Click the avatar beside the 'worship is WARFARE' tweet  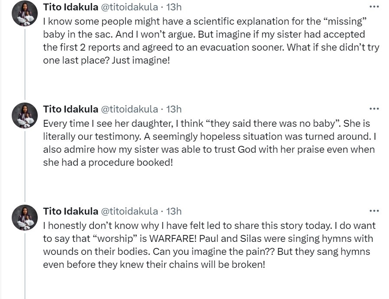click(x=25, y=218)
